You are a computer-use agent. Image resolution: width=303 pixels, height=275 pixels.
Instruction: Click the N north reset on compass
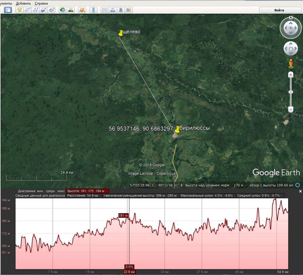point(291,18)
